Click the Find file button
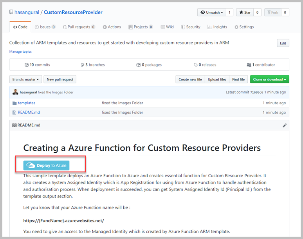The height and width of the screenshot is (239, 303). pos(238,79)
